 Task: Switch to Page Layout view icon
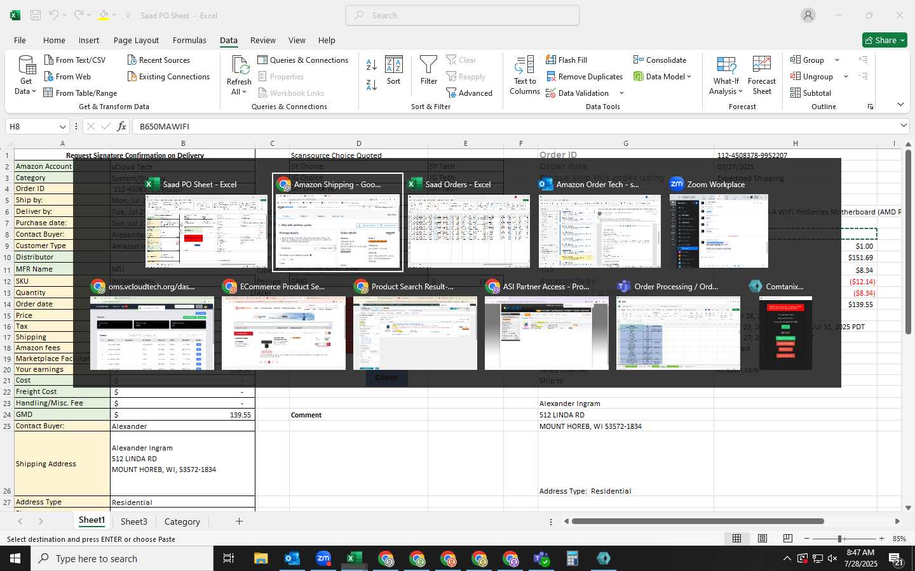coord(762,539)
